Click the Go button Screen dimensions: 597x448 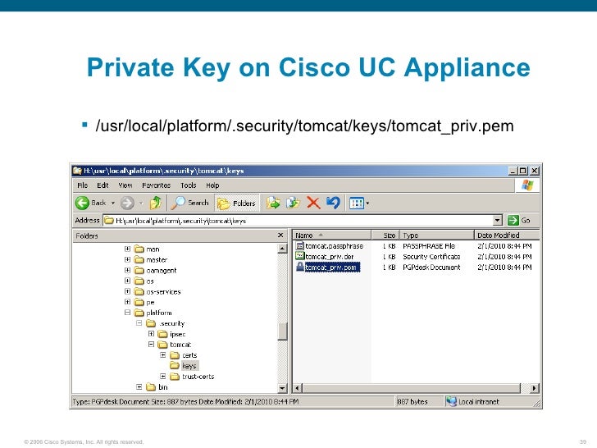519,221
